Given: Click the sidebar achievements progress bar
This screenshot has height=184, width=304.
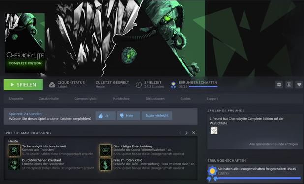Looking at the screenshot, I should [x=259, y=178].
